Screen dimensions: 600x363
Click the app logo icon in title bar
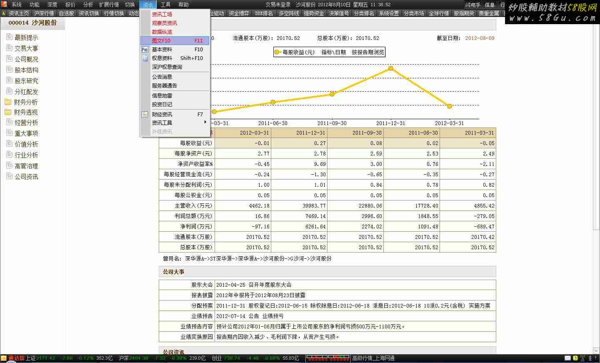tap(4, 4)
